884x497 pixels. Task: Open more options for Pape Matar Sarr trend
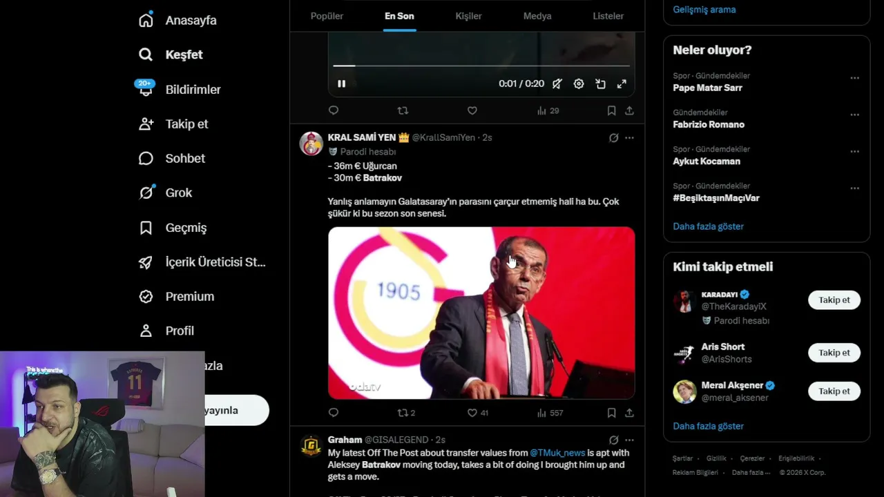(x=854, y=78)
